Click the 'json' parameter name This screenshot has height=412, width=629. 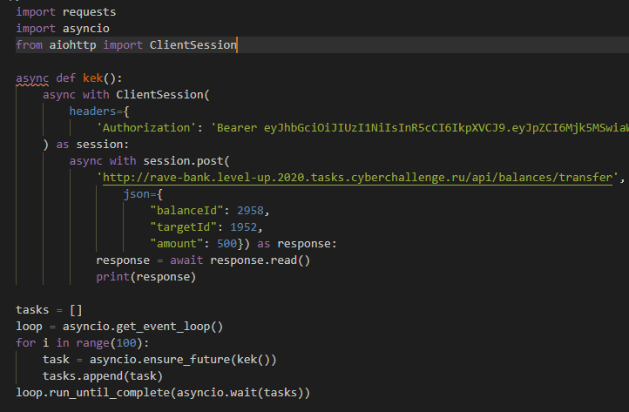136,194
